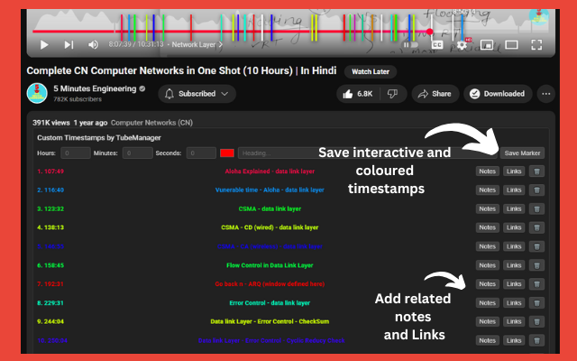Viewport: 577px width, 361px height.
Task: Open Notes for Vunerable time row
Action: coord(487,190)
